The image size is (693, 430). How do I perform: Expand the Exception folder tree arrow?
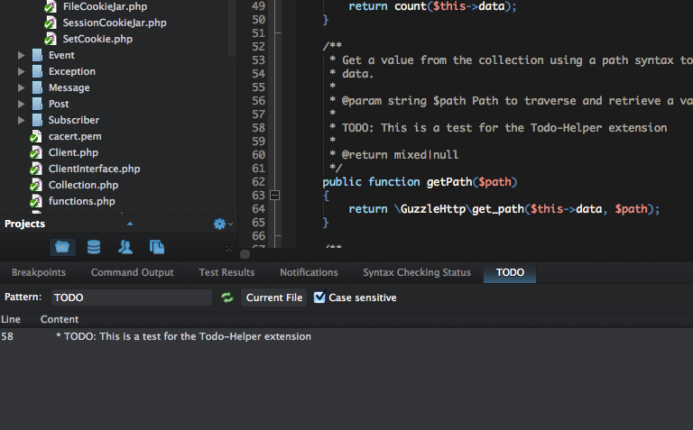coord(22,71)
